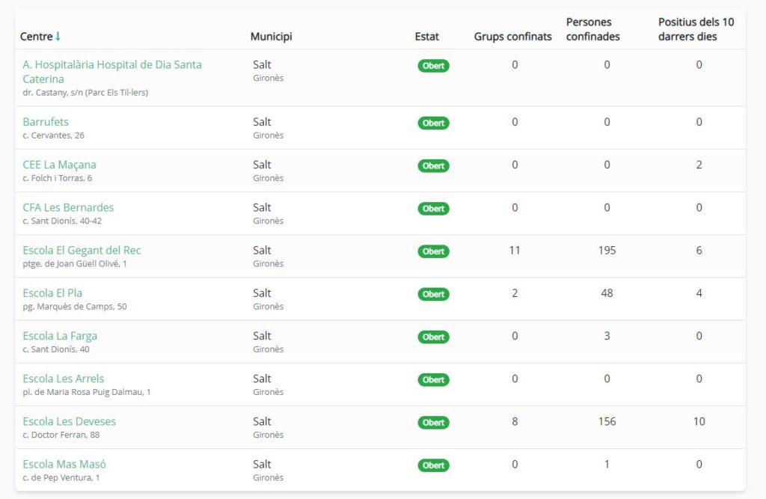View Escola El Pla details

[52, 293]
